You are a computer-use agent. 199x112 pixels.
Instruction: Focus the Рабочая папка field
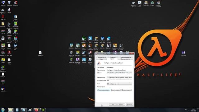119,77
